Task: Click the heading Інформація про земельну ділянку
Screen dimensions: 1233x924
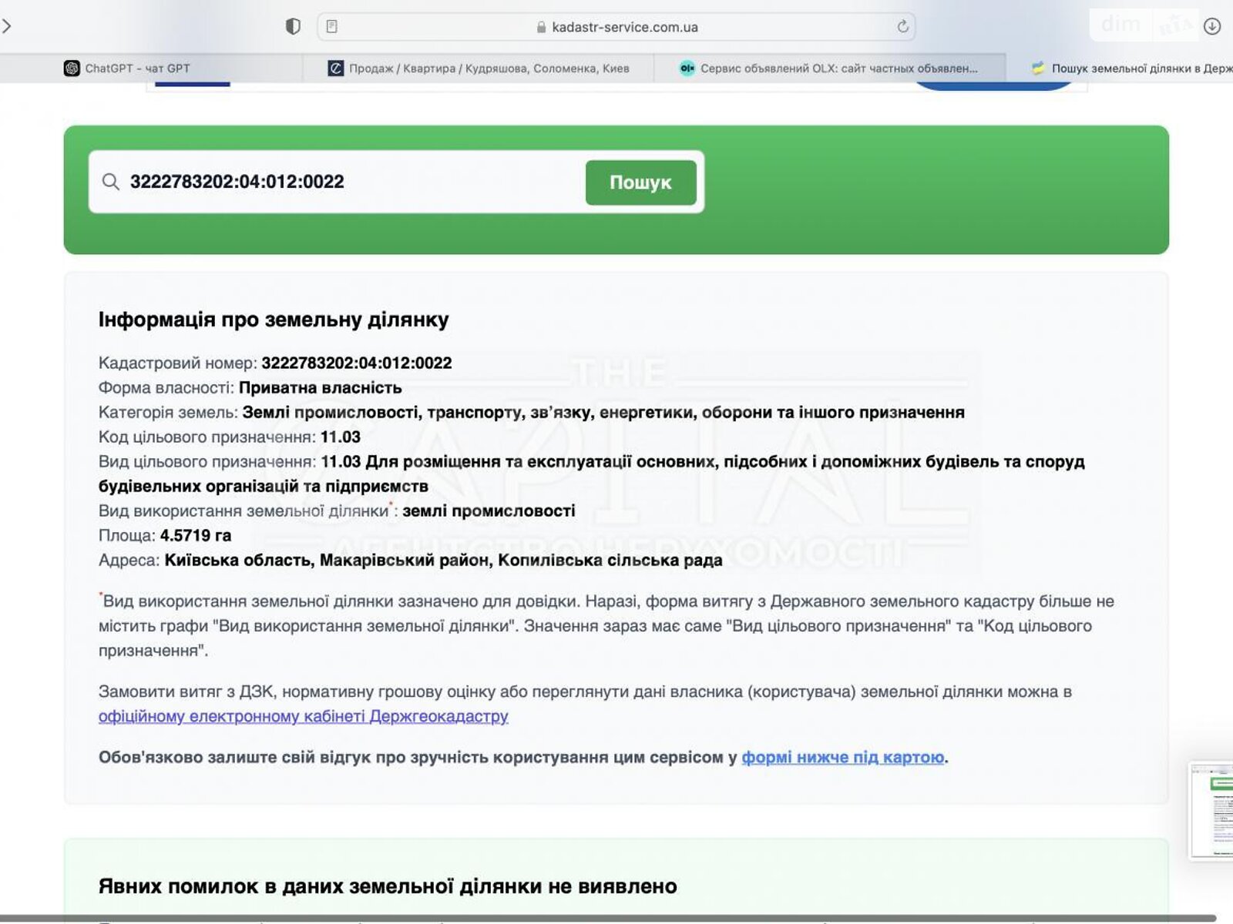Action: pos(274,320)
